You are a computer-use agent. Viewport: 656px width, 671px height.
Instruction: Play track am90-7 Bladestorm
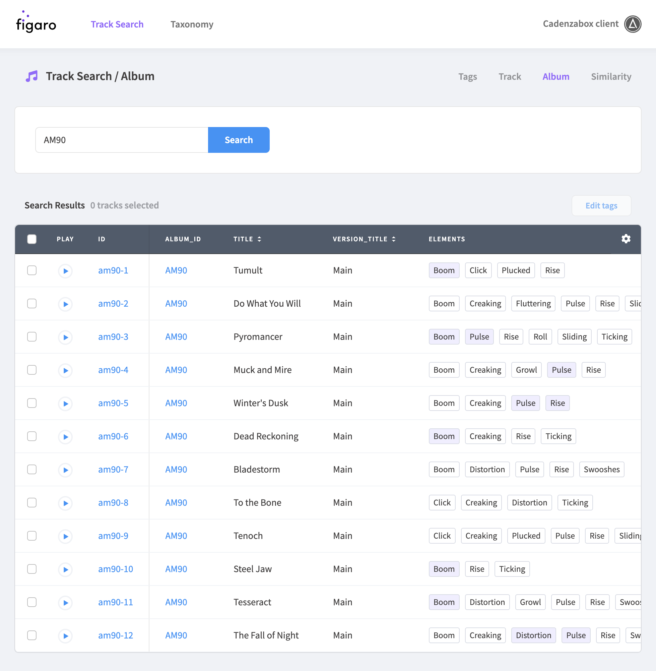click(65, 470)
